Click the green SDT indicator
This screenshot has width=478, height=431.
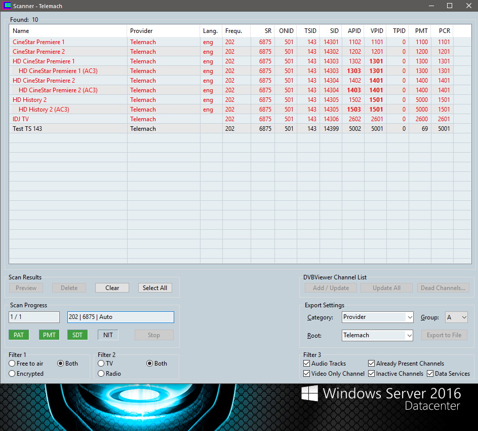coord(77,335)
